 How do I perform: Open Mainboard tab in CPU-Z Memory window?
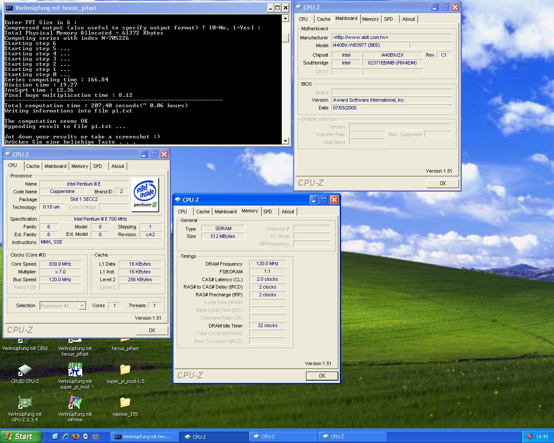(225, 212)
